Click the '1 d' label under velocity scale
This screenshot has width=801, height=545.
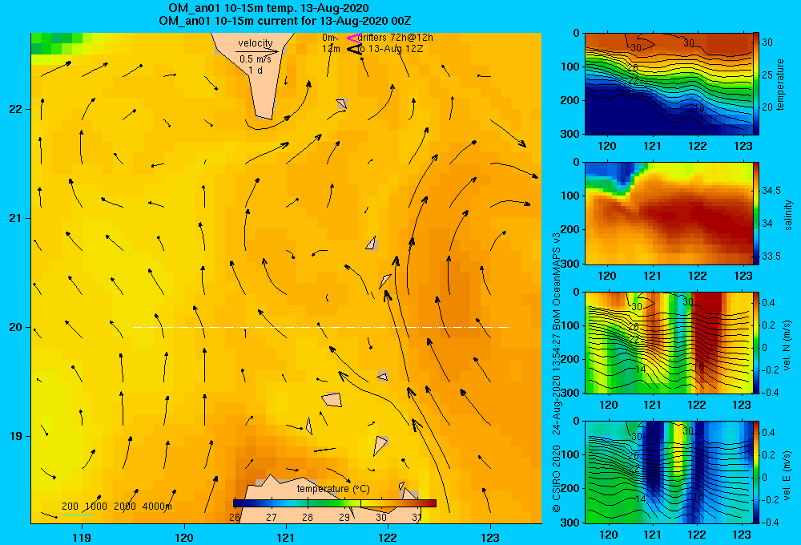256,70
